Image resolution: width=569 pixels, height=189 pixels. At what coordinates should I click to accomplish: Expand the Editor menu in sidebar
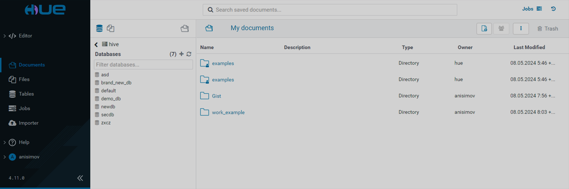pos(5,36)
